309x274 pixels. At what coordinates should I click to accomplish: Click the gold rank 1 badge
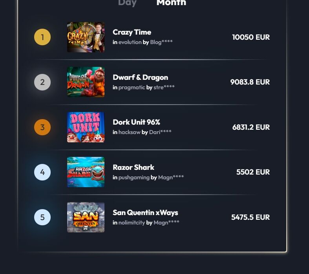pos(42,37)
